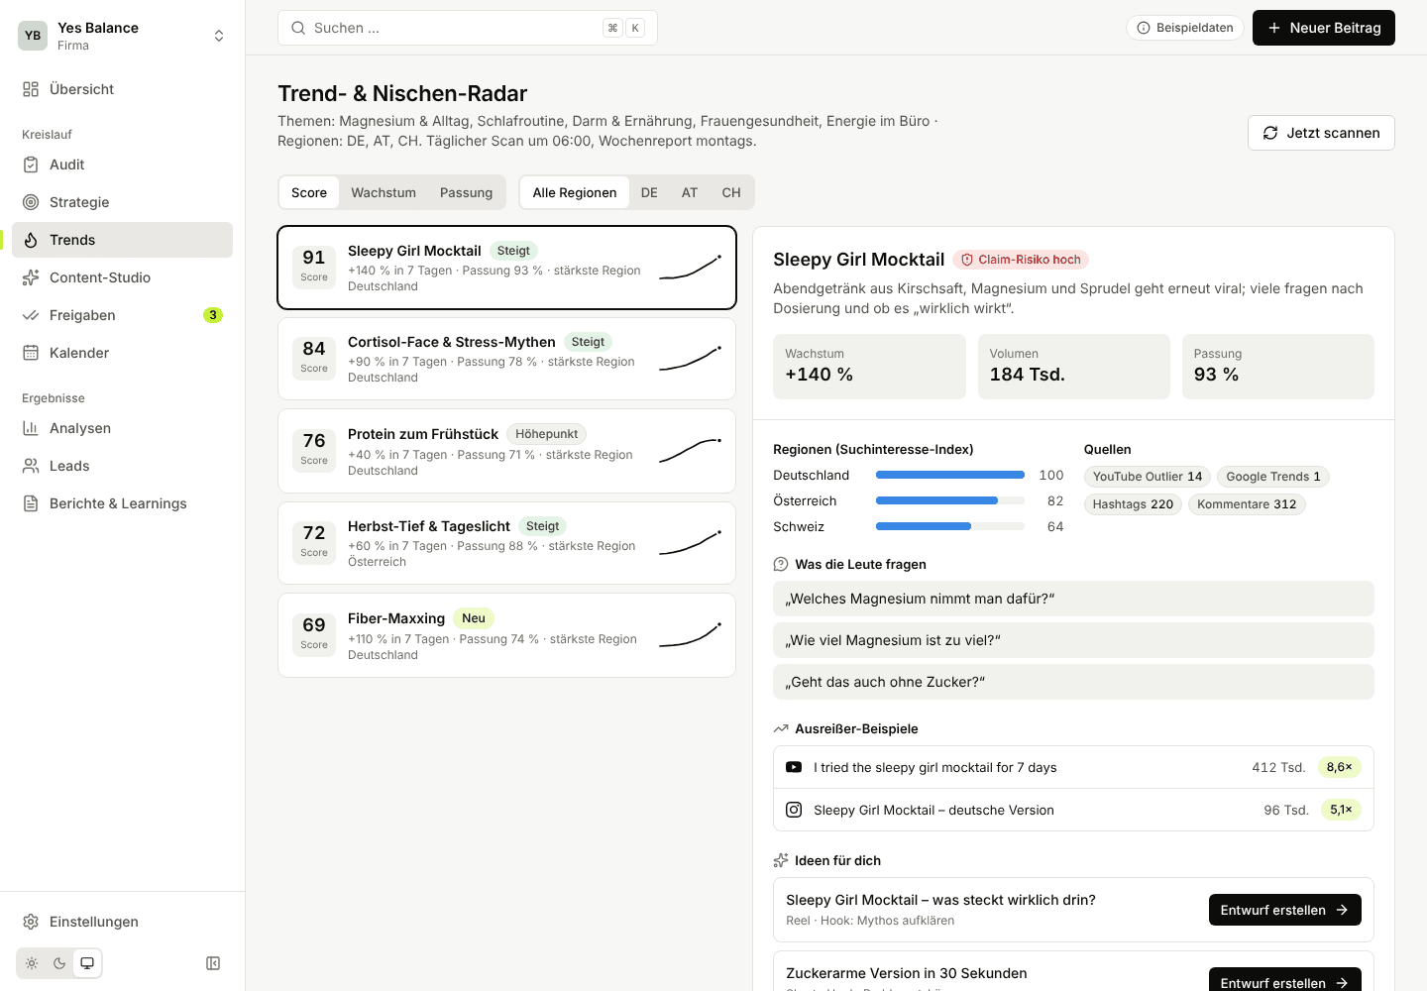
Task: Click the Kalender calendar icon
Action: pos(31,353)
